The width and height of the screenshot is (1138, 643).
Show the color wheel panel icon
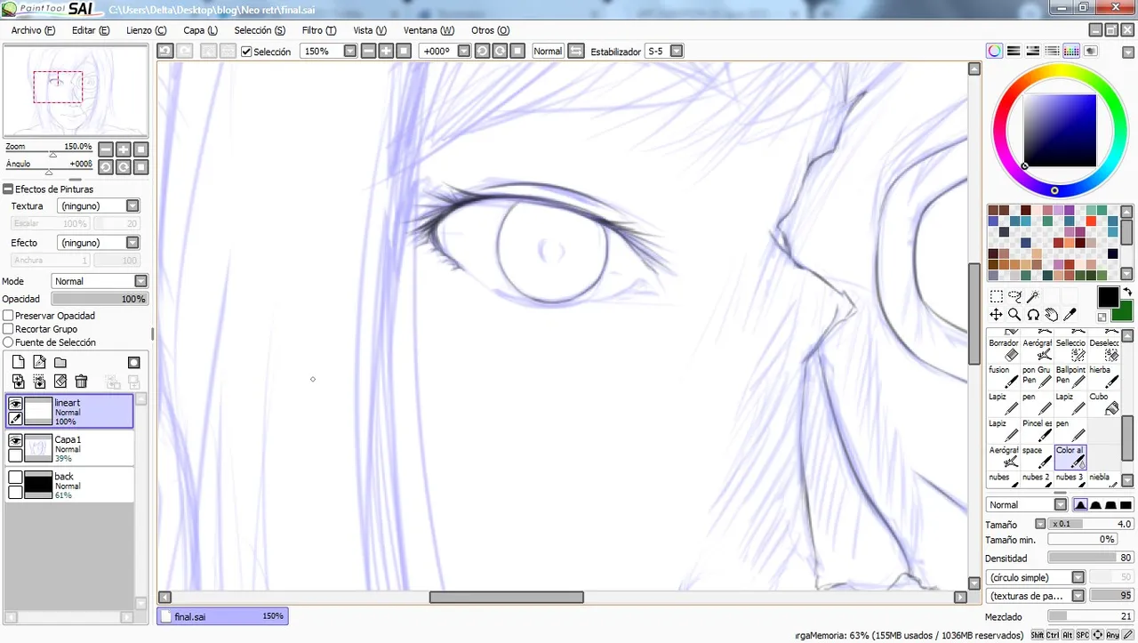(x=994, y=52)
